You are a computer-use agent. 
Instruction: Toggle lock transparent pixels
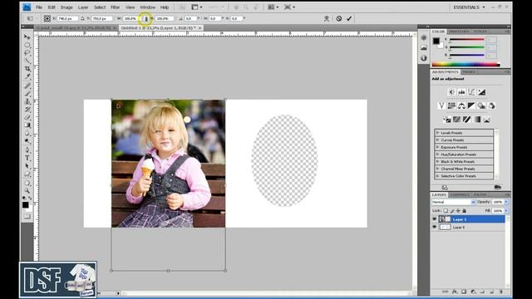(x=446, y=210)
